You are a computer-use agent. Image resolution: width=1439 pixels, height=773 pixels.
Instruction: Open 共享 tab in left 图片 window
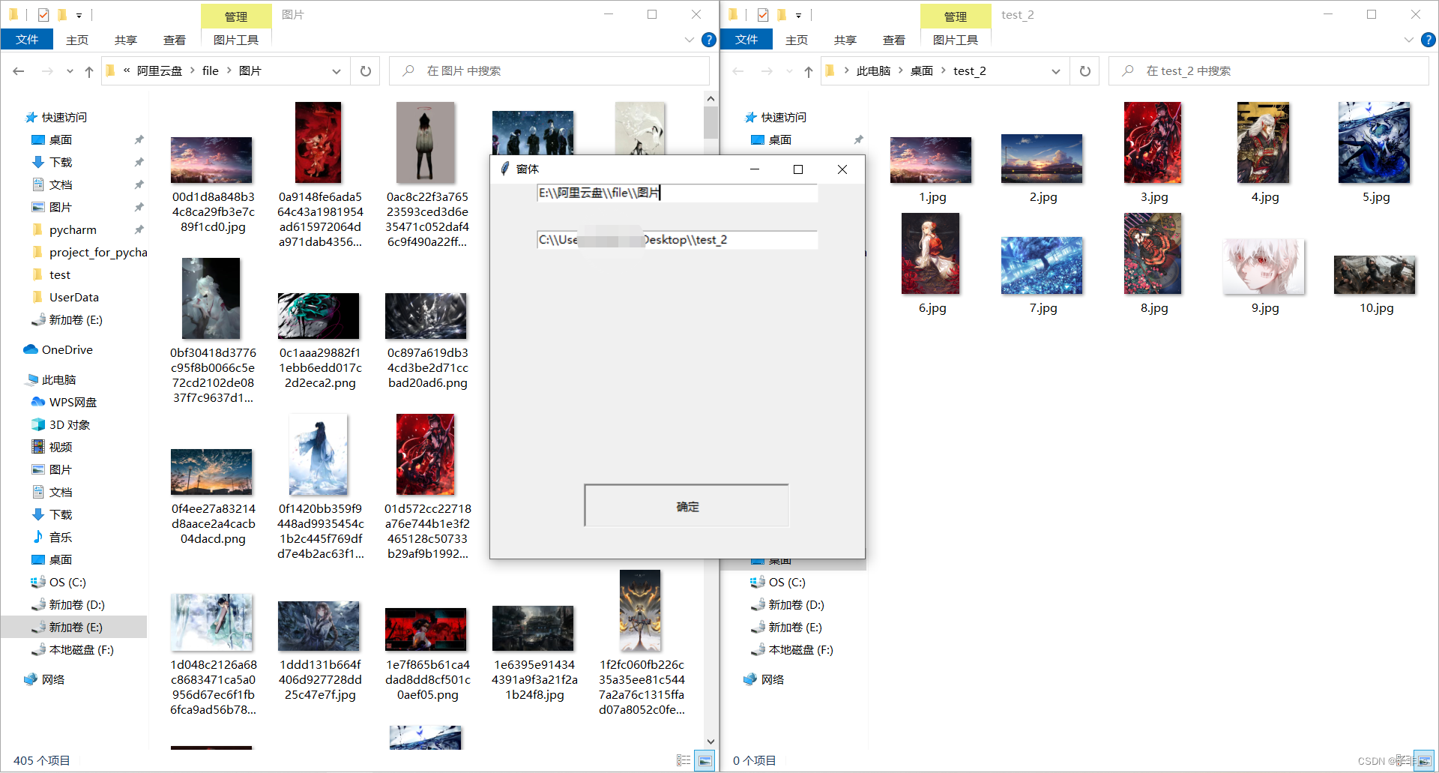point(126,40)
